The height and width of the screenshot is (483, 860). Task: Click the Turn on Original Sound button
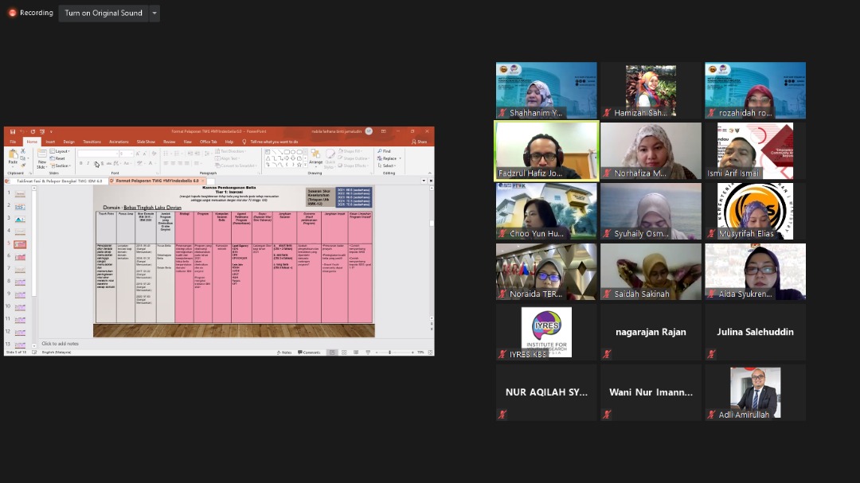[x=104, y=13]
